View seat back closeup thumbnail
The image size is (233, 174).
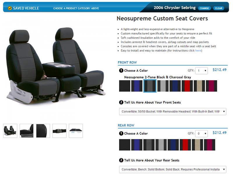coord(43,131)
